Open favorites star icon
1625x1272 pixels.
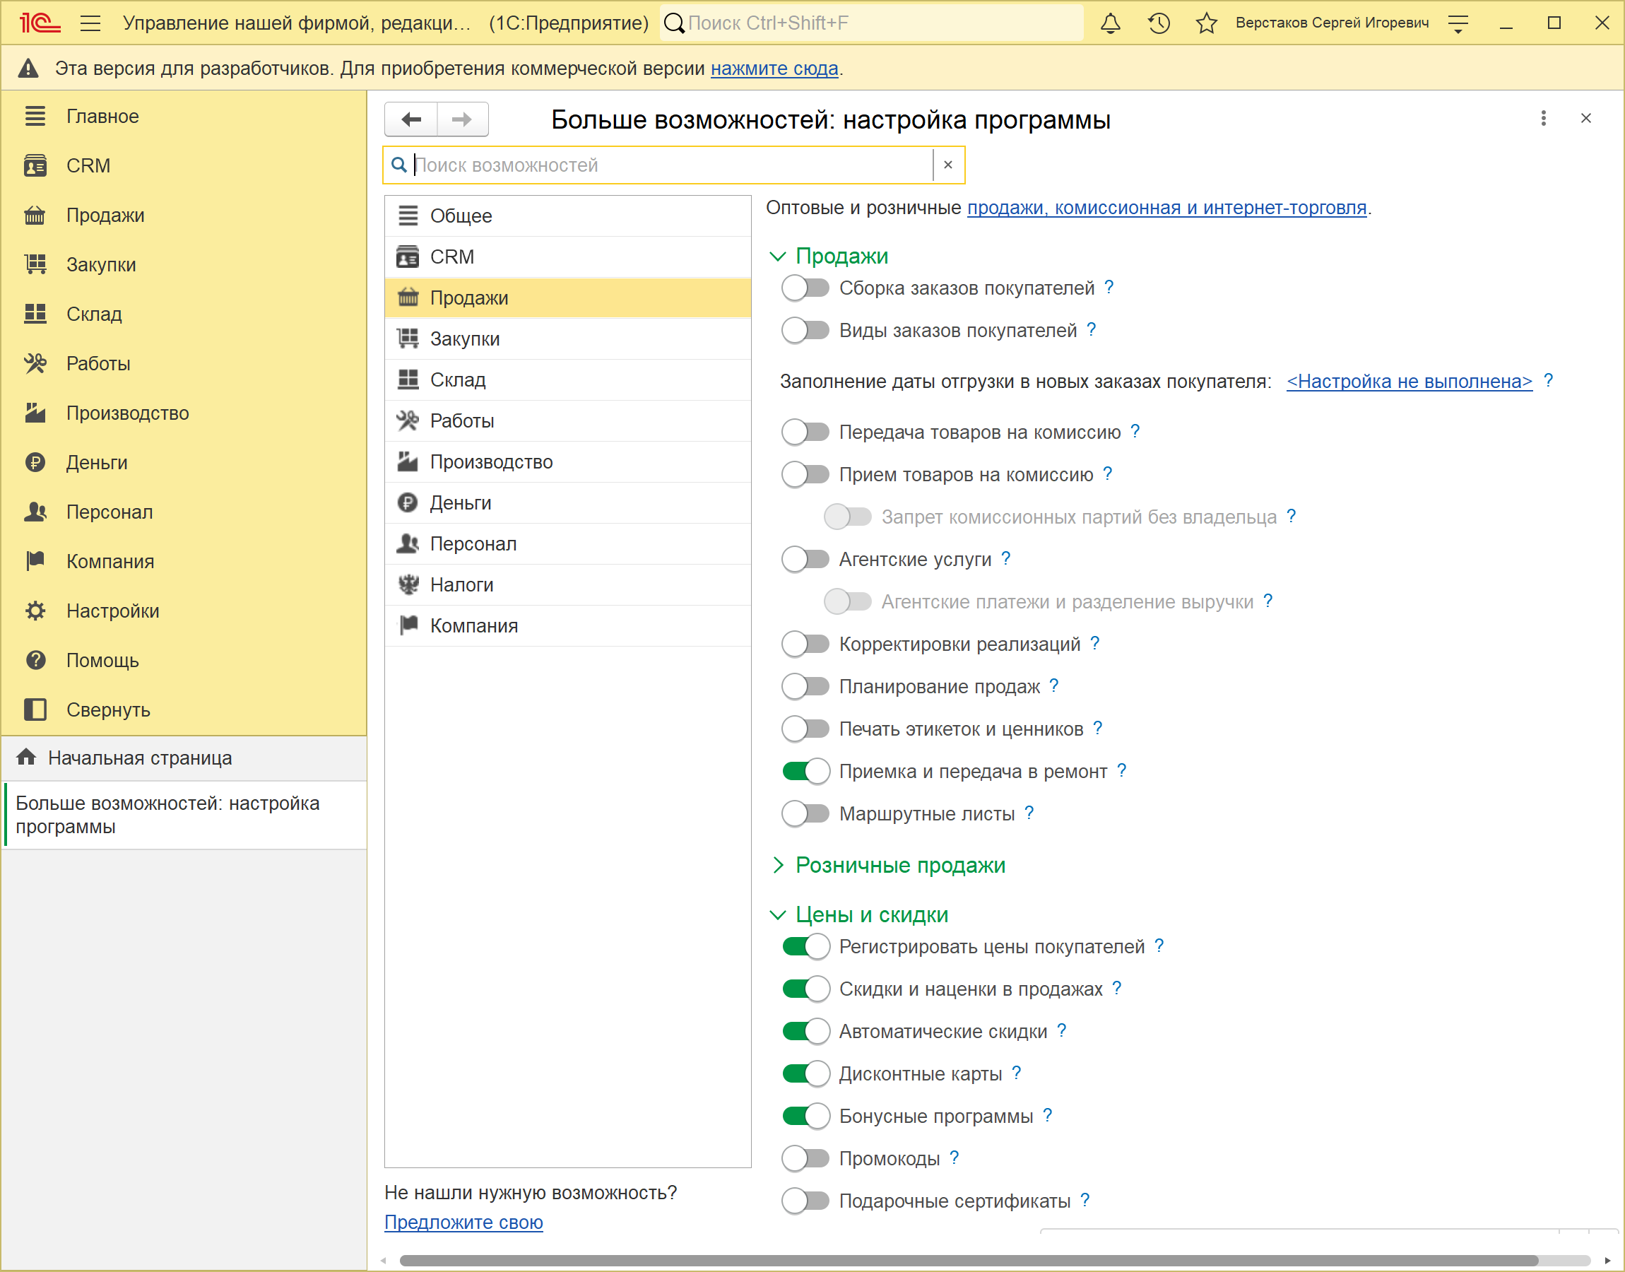[x=1206, y=23]
